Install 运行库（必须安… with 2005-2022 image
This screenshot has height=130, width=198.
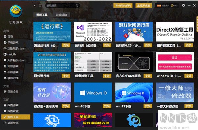[107, 45]
